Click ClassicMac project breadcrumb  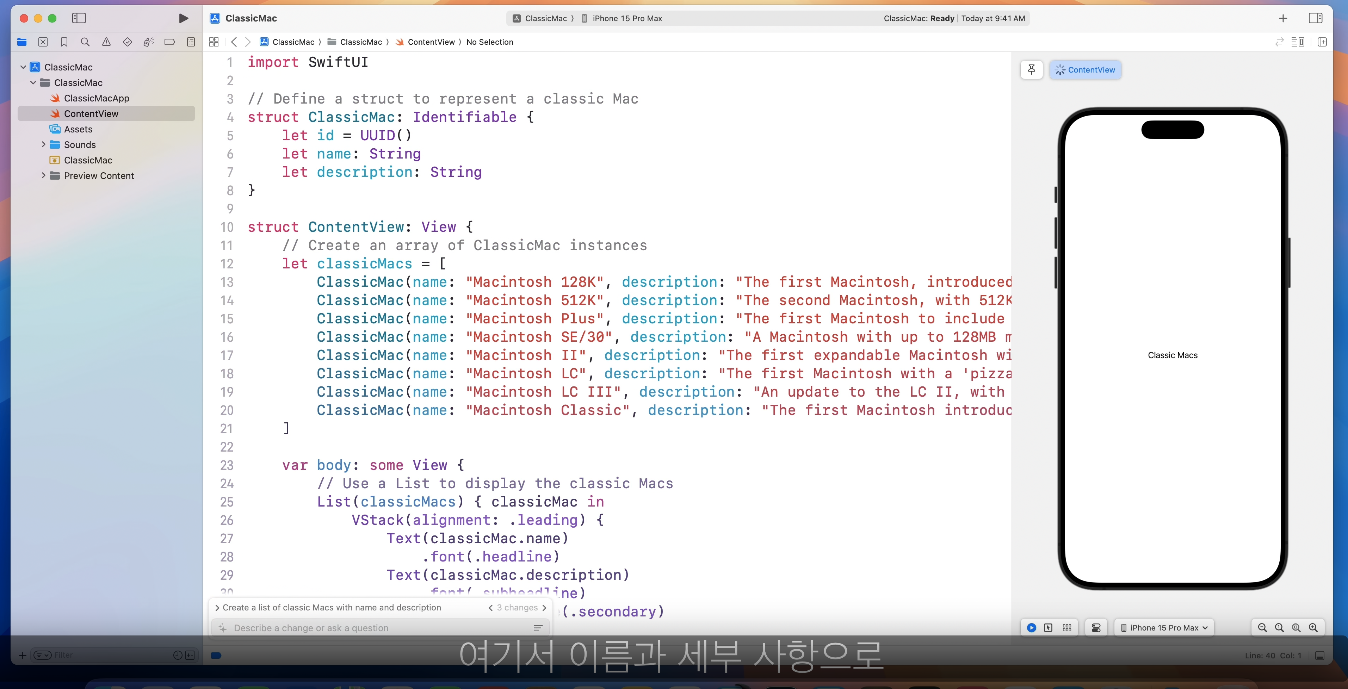tap(287, 42)
